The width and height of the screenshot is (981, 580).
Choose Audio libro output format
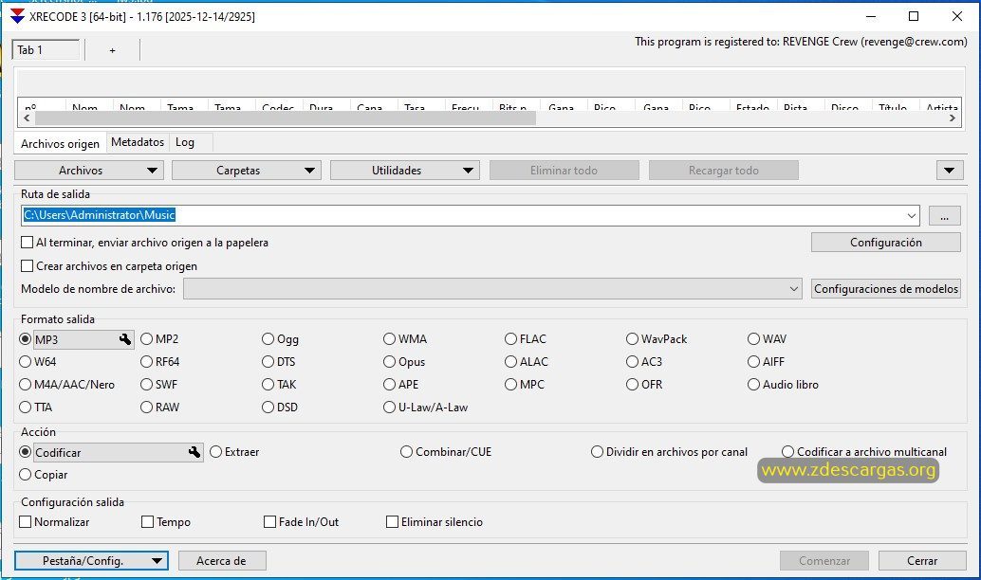753,385
